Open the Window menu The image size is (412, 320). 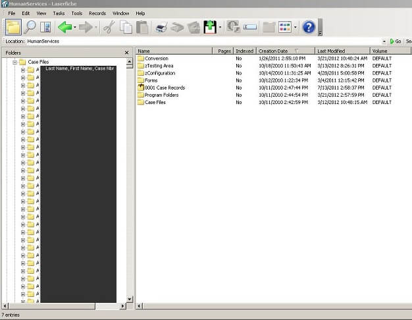tap(120, 13)
